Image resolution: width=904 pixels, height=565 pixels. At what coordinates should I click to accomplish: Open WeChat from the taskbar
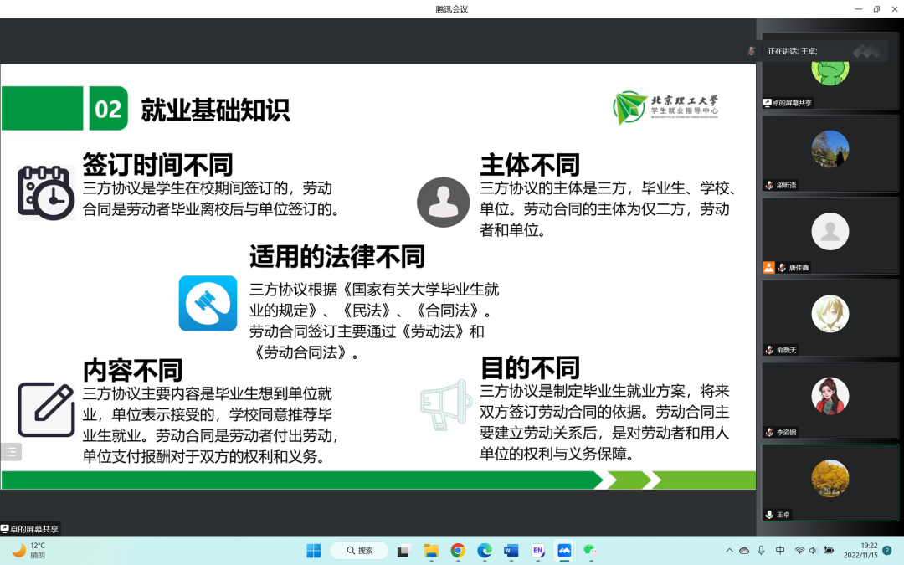590,551
